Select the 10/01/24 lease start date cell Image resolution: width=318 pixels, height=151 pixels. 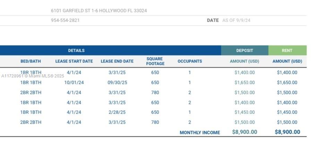pos(74,83)
